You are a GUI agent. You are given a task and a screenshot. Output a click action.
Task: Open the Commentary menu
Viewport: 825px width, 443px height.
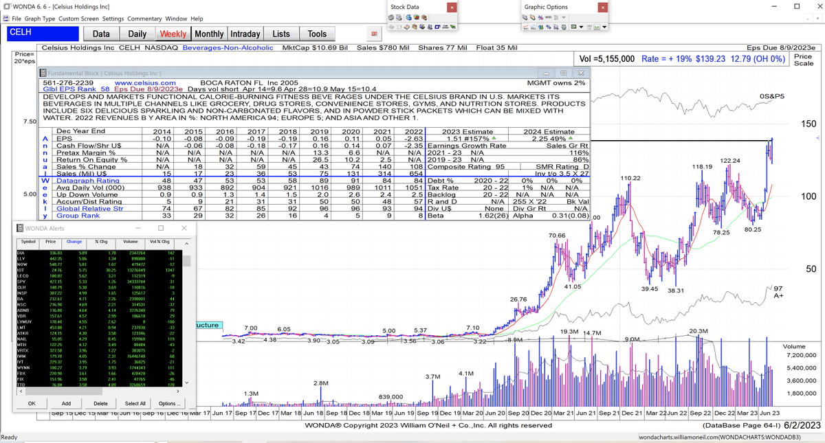tap(145, 18)
